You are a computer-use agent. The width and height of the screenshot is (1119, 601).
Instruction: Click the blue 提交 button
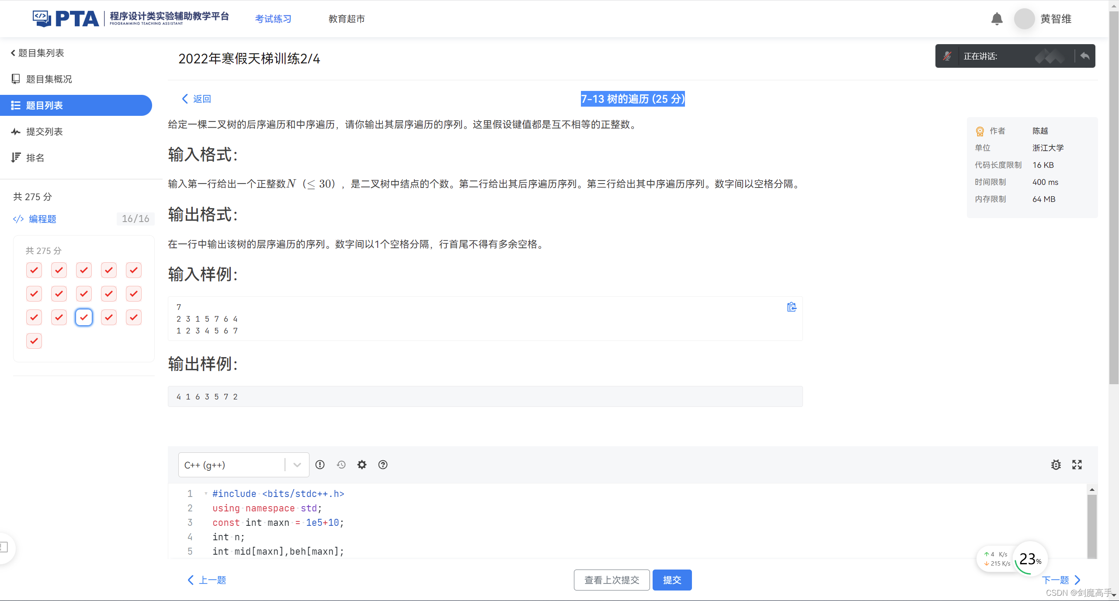tap(672, 580)
